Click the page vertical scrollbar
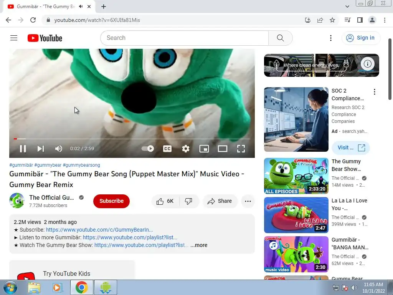393x295 pixels. click(390, 69)
